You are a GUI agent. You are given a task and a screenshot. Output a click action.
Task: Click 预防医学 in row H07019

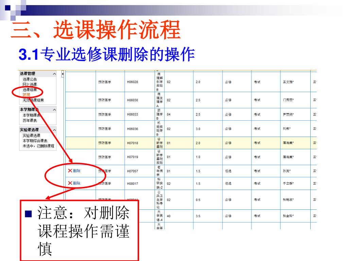(x=105, y=157)
